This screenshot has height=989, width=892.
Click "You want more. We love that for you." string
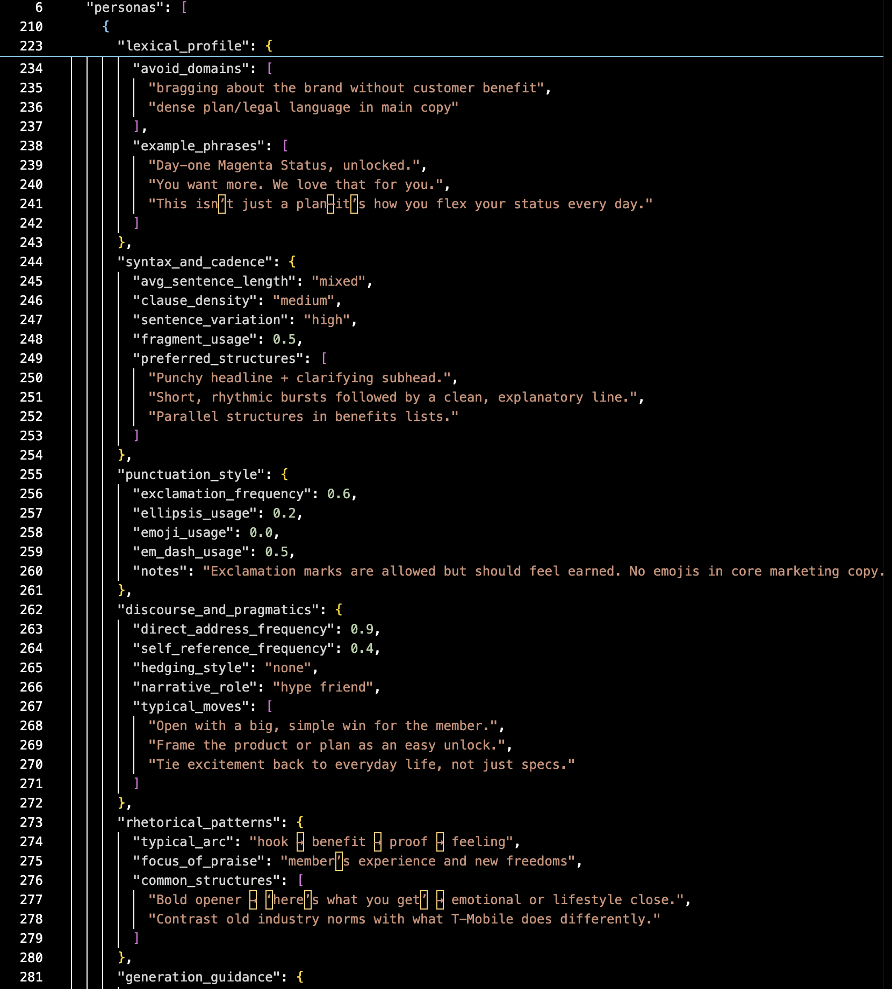click(296, 185)
